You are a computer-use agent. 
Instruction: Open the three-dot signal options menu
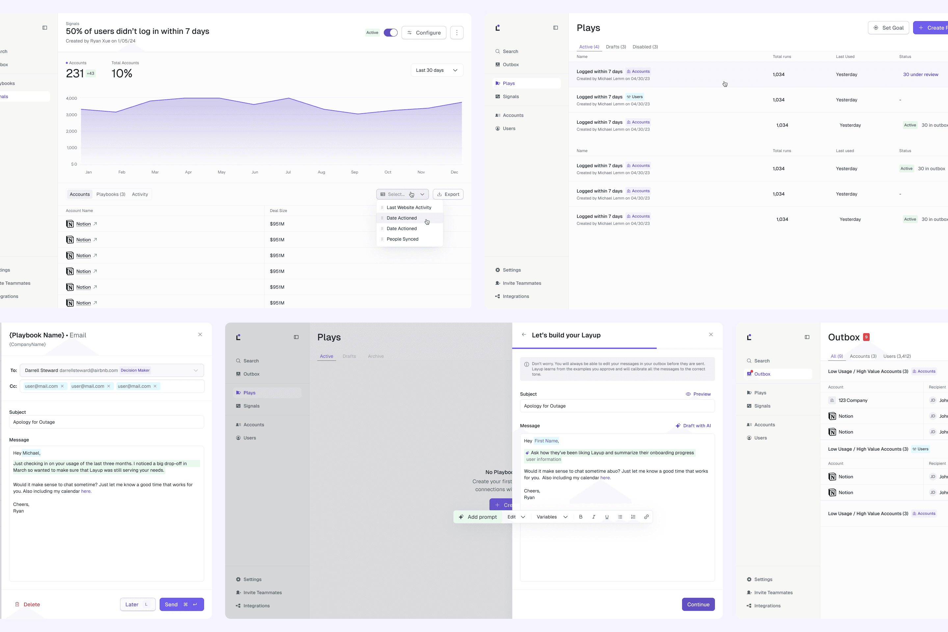pyautogui.click(x=457, y=33)
